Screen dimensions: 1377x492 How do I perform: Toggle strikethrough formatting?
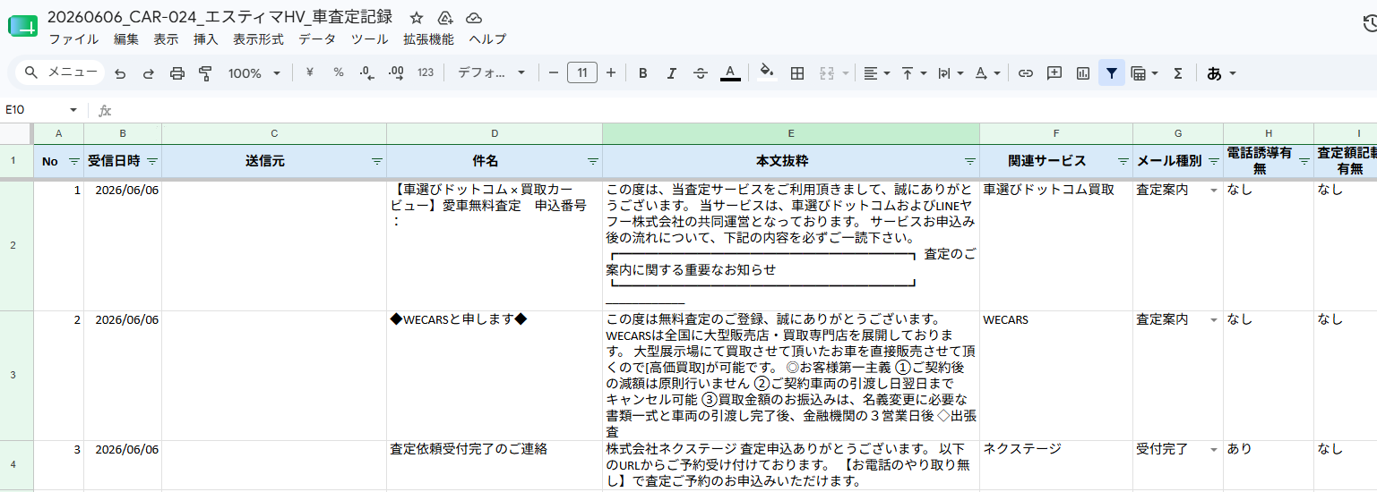tap(701, 73)
